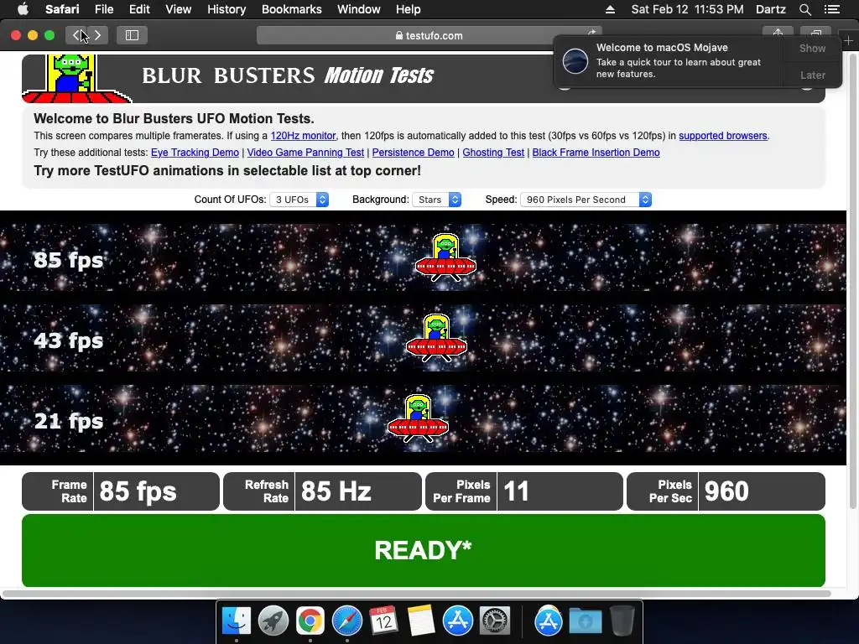Open the Video Game Panning Test link
This screenshot has width=859, height=644.
(305, 153)
